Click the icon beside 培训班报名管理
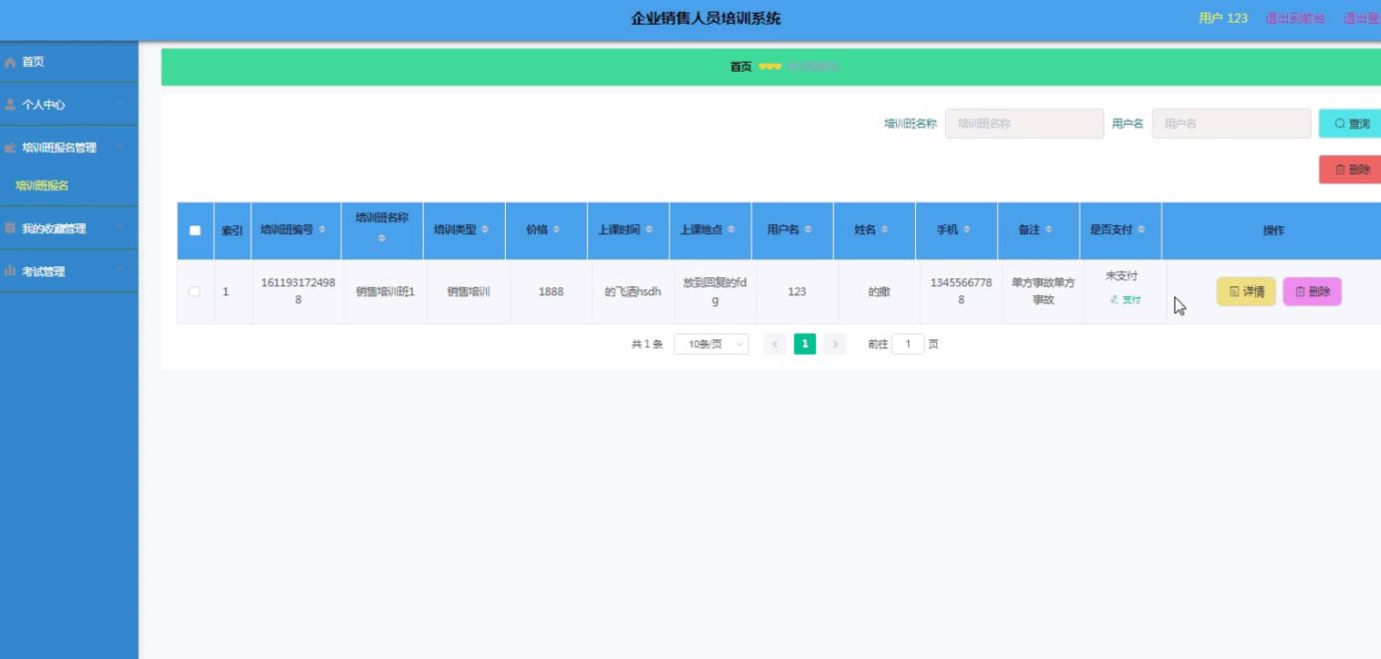This screenshot has height=659, width=1381. (x=10, y=148)
